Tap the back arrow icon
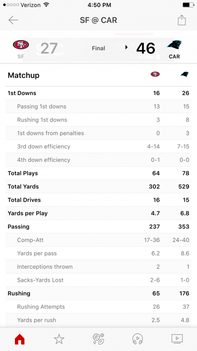The image size is (197, 351). click(13, 20)
